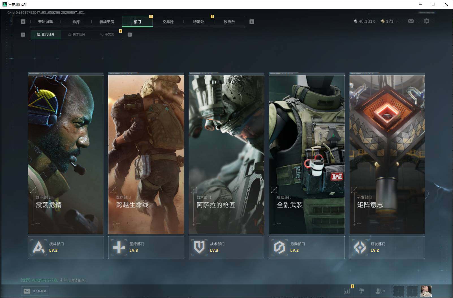Click the second empty teammate slot

(412, 291)
